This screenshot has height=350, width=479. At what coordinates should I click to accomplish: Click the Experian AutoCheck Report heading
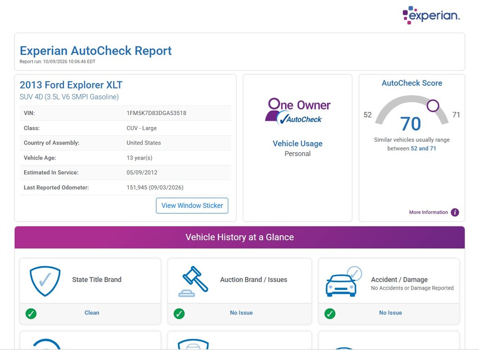[95, 51]
